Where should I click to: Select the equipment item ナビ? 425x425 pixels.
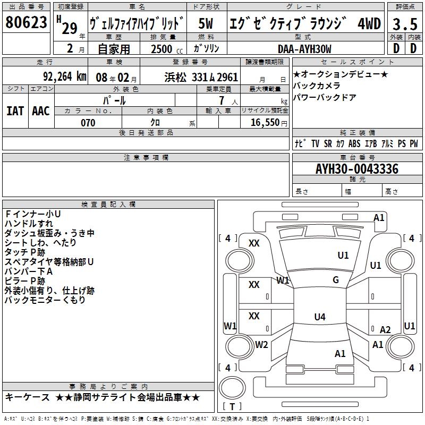pos(301,143)
